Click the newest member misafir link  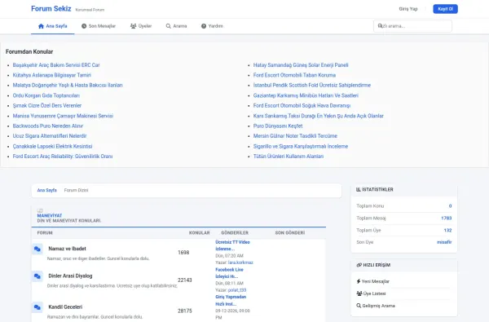444,242
